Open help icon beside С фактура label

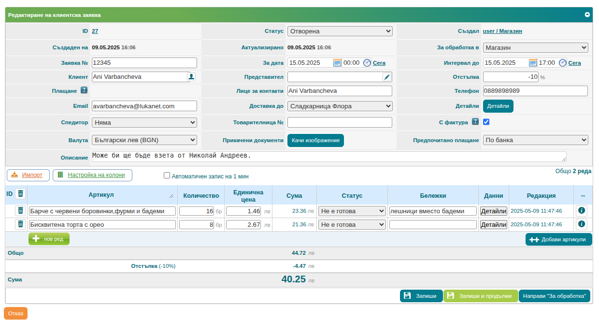pyautogui.click(x=475, y=122)
